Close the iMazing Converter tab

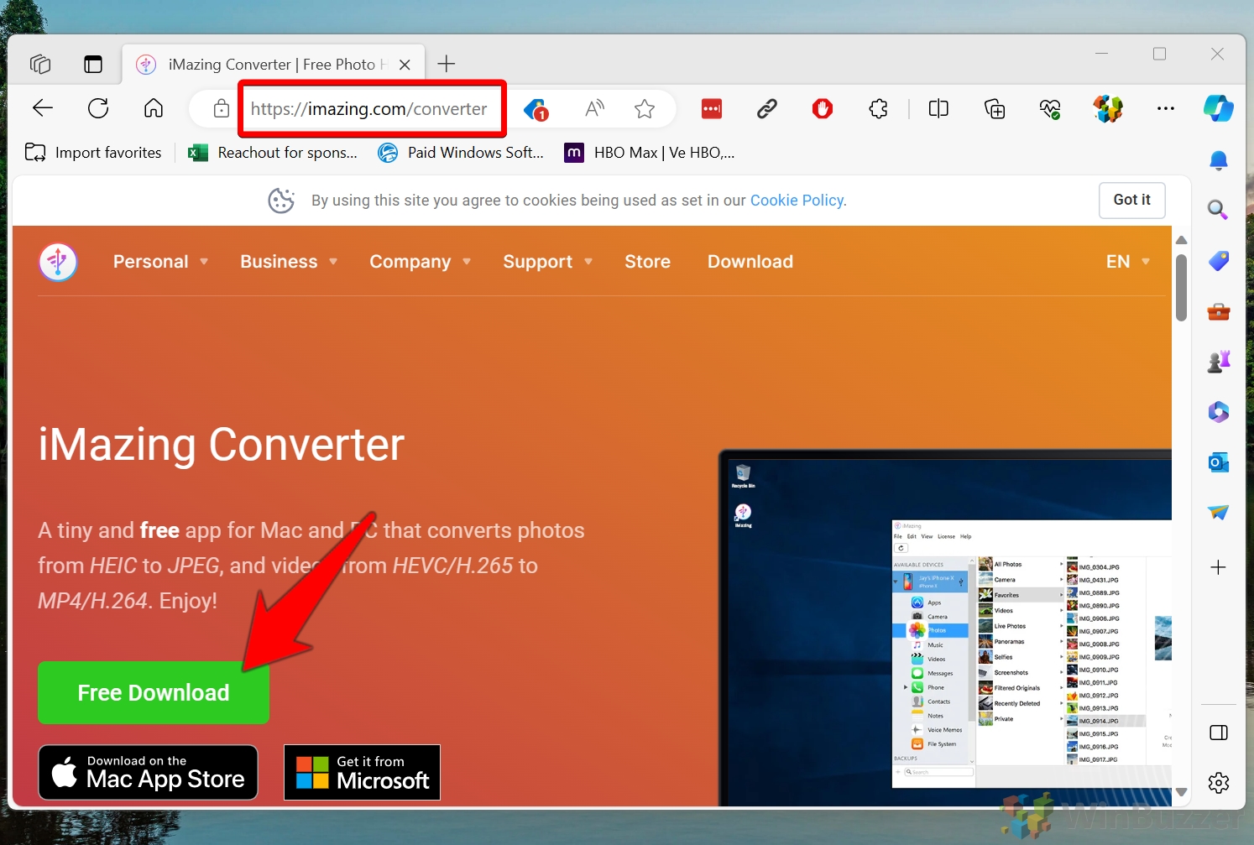tap(405, 65)
